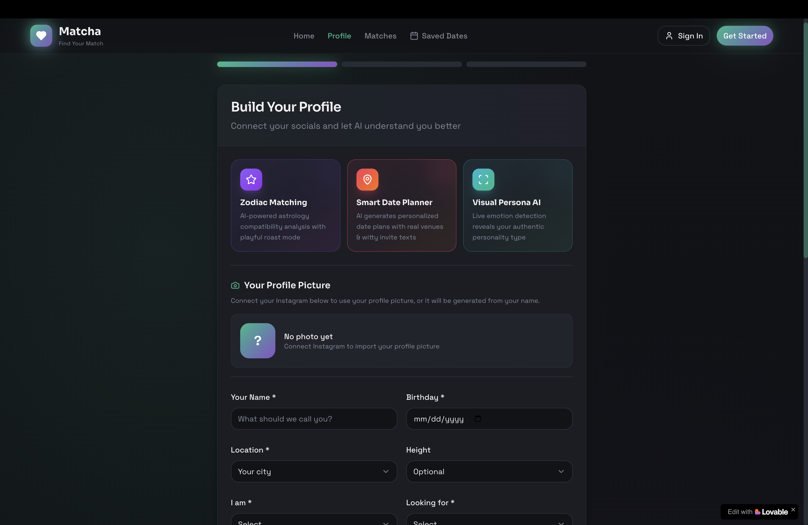Open the Location city dropdown
The width and height of the screenshot is (808, 525).
click(x=314, y=471)
